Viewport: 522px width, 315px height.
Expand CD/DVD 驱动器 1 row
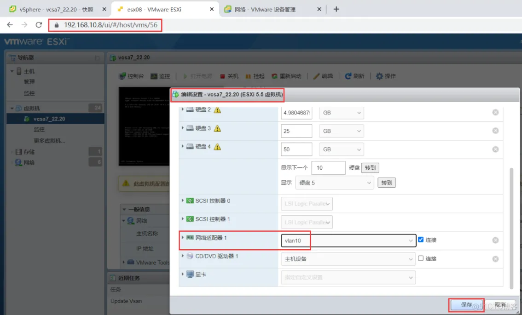pos(182,256)
